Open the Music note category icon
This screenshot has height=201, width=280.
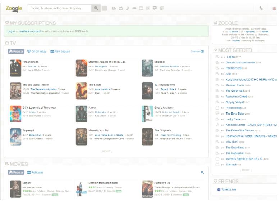pyautogui.click(x=128, y=8)
